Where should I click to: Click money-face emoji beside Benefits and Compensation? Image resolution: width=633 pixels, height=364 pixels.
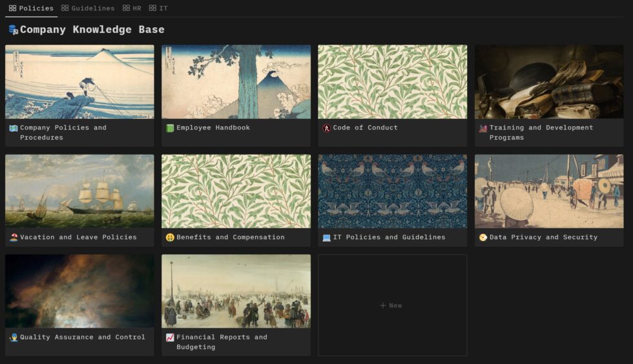point(170,237)
